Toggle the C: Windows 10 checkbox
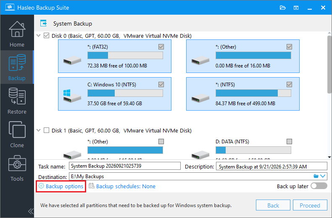 click(x=161, y=85)
